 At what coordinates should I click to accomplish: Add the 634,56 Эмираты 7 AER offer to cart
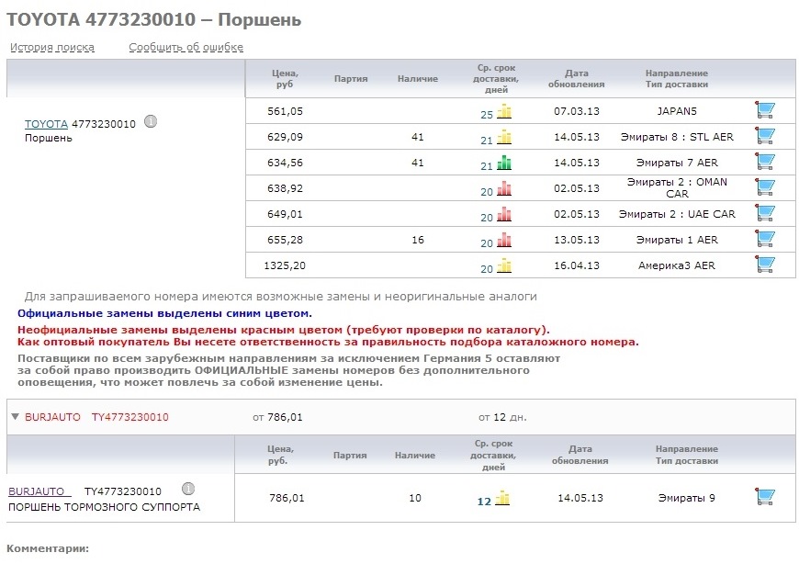click(765, 162)
